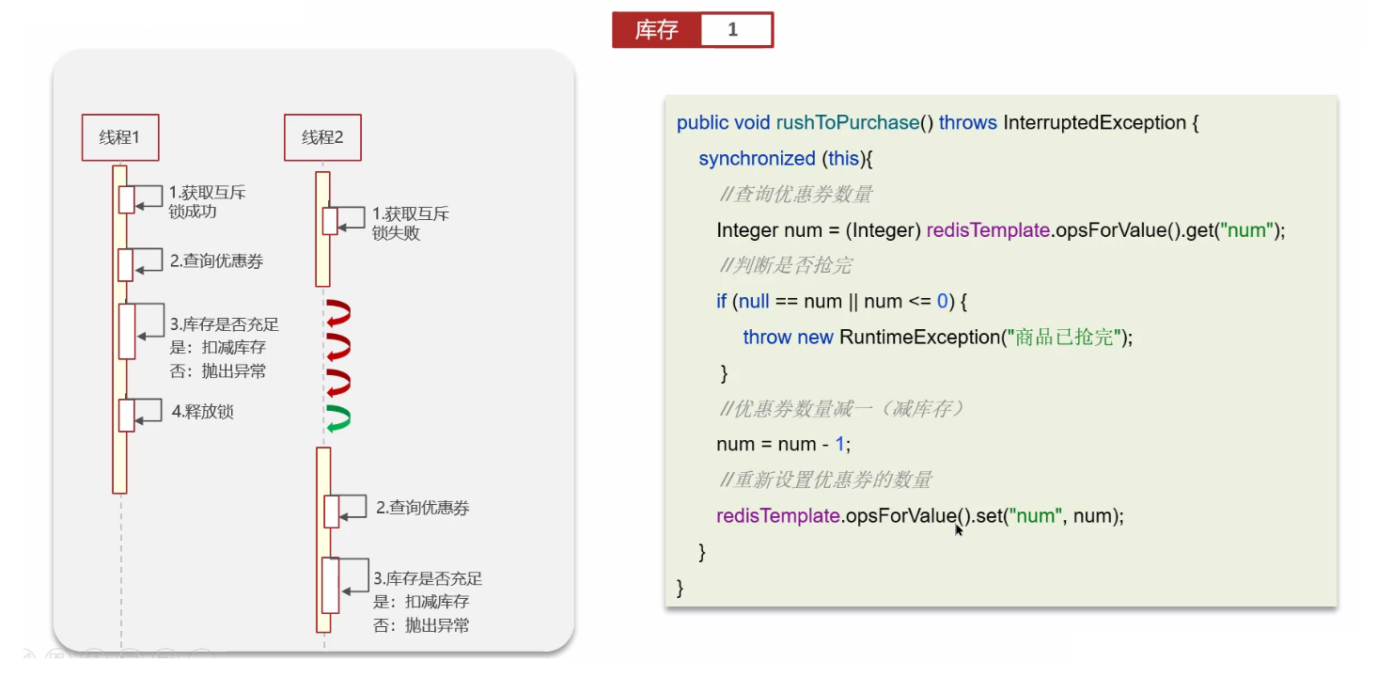Select the 线程1 box

120,138
